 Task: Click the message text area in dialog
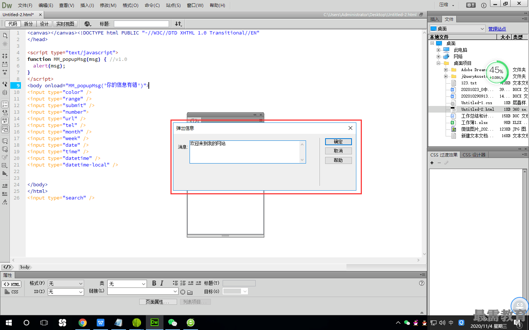248,152
